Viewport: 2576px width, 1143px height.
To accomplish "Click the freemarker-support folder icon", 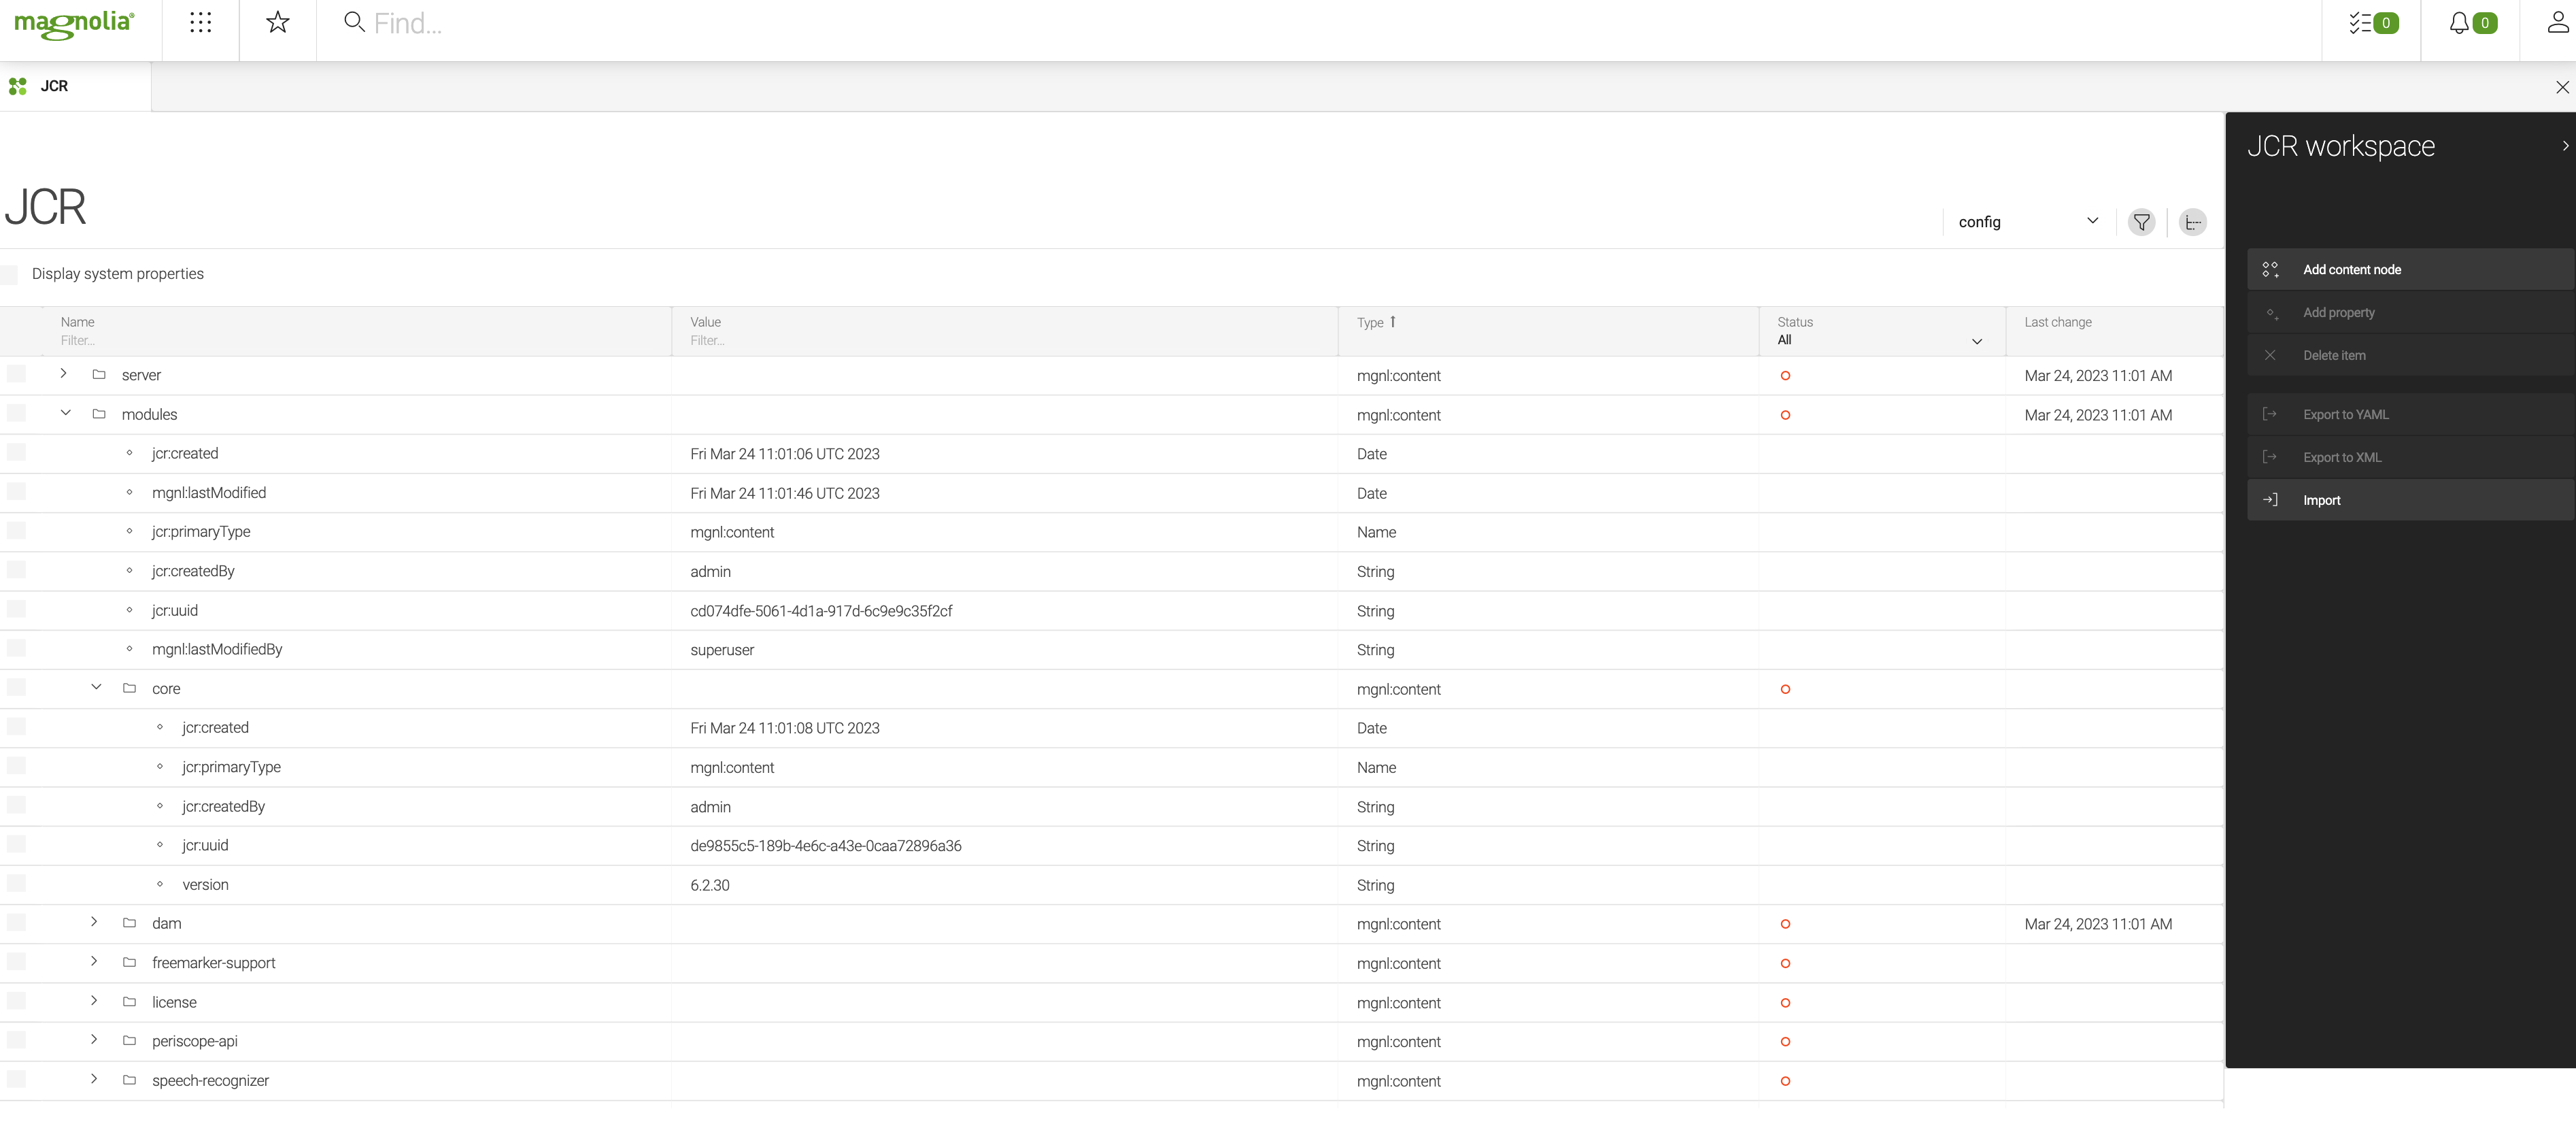I will pos(129,962).
